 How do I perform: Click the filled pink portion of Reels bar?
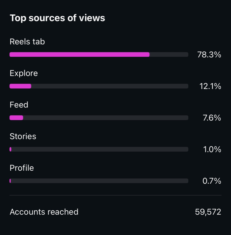(79, 54)
